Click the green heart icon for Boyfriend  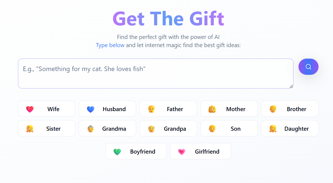pos(117,152)
